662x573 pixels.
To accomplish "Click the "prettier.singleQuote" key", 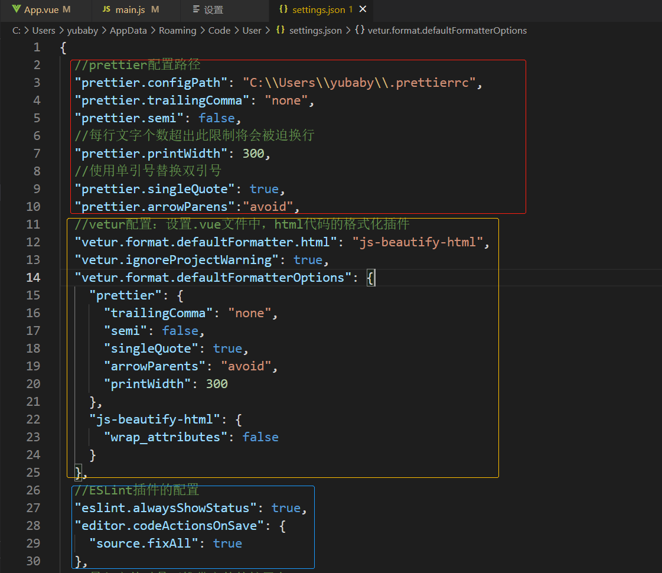I will click(x=155, y=189).
